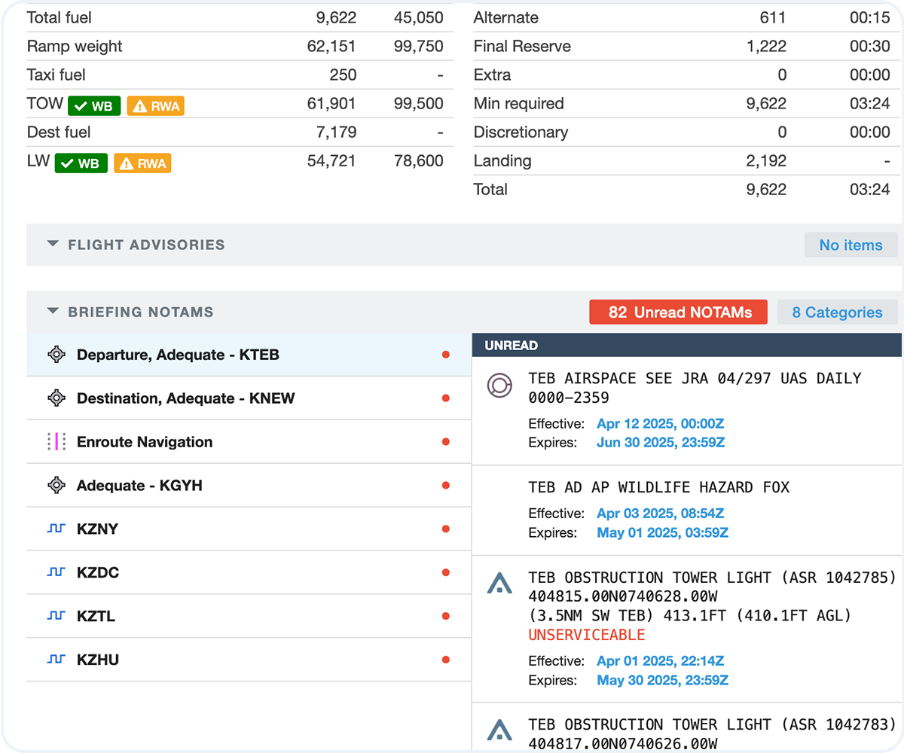Open the TEB wildlife hazard fox NOTAM
904x753 pixels.
pyautogui.click(x=687, y=511)
